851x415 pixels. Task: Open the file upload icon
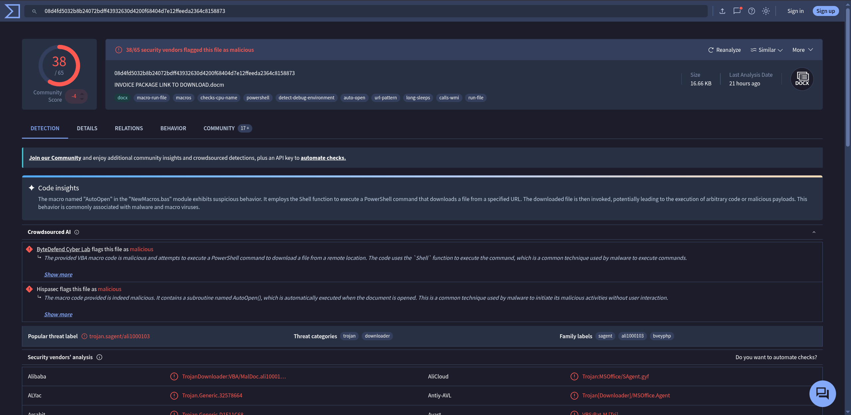(722, 11)
